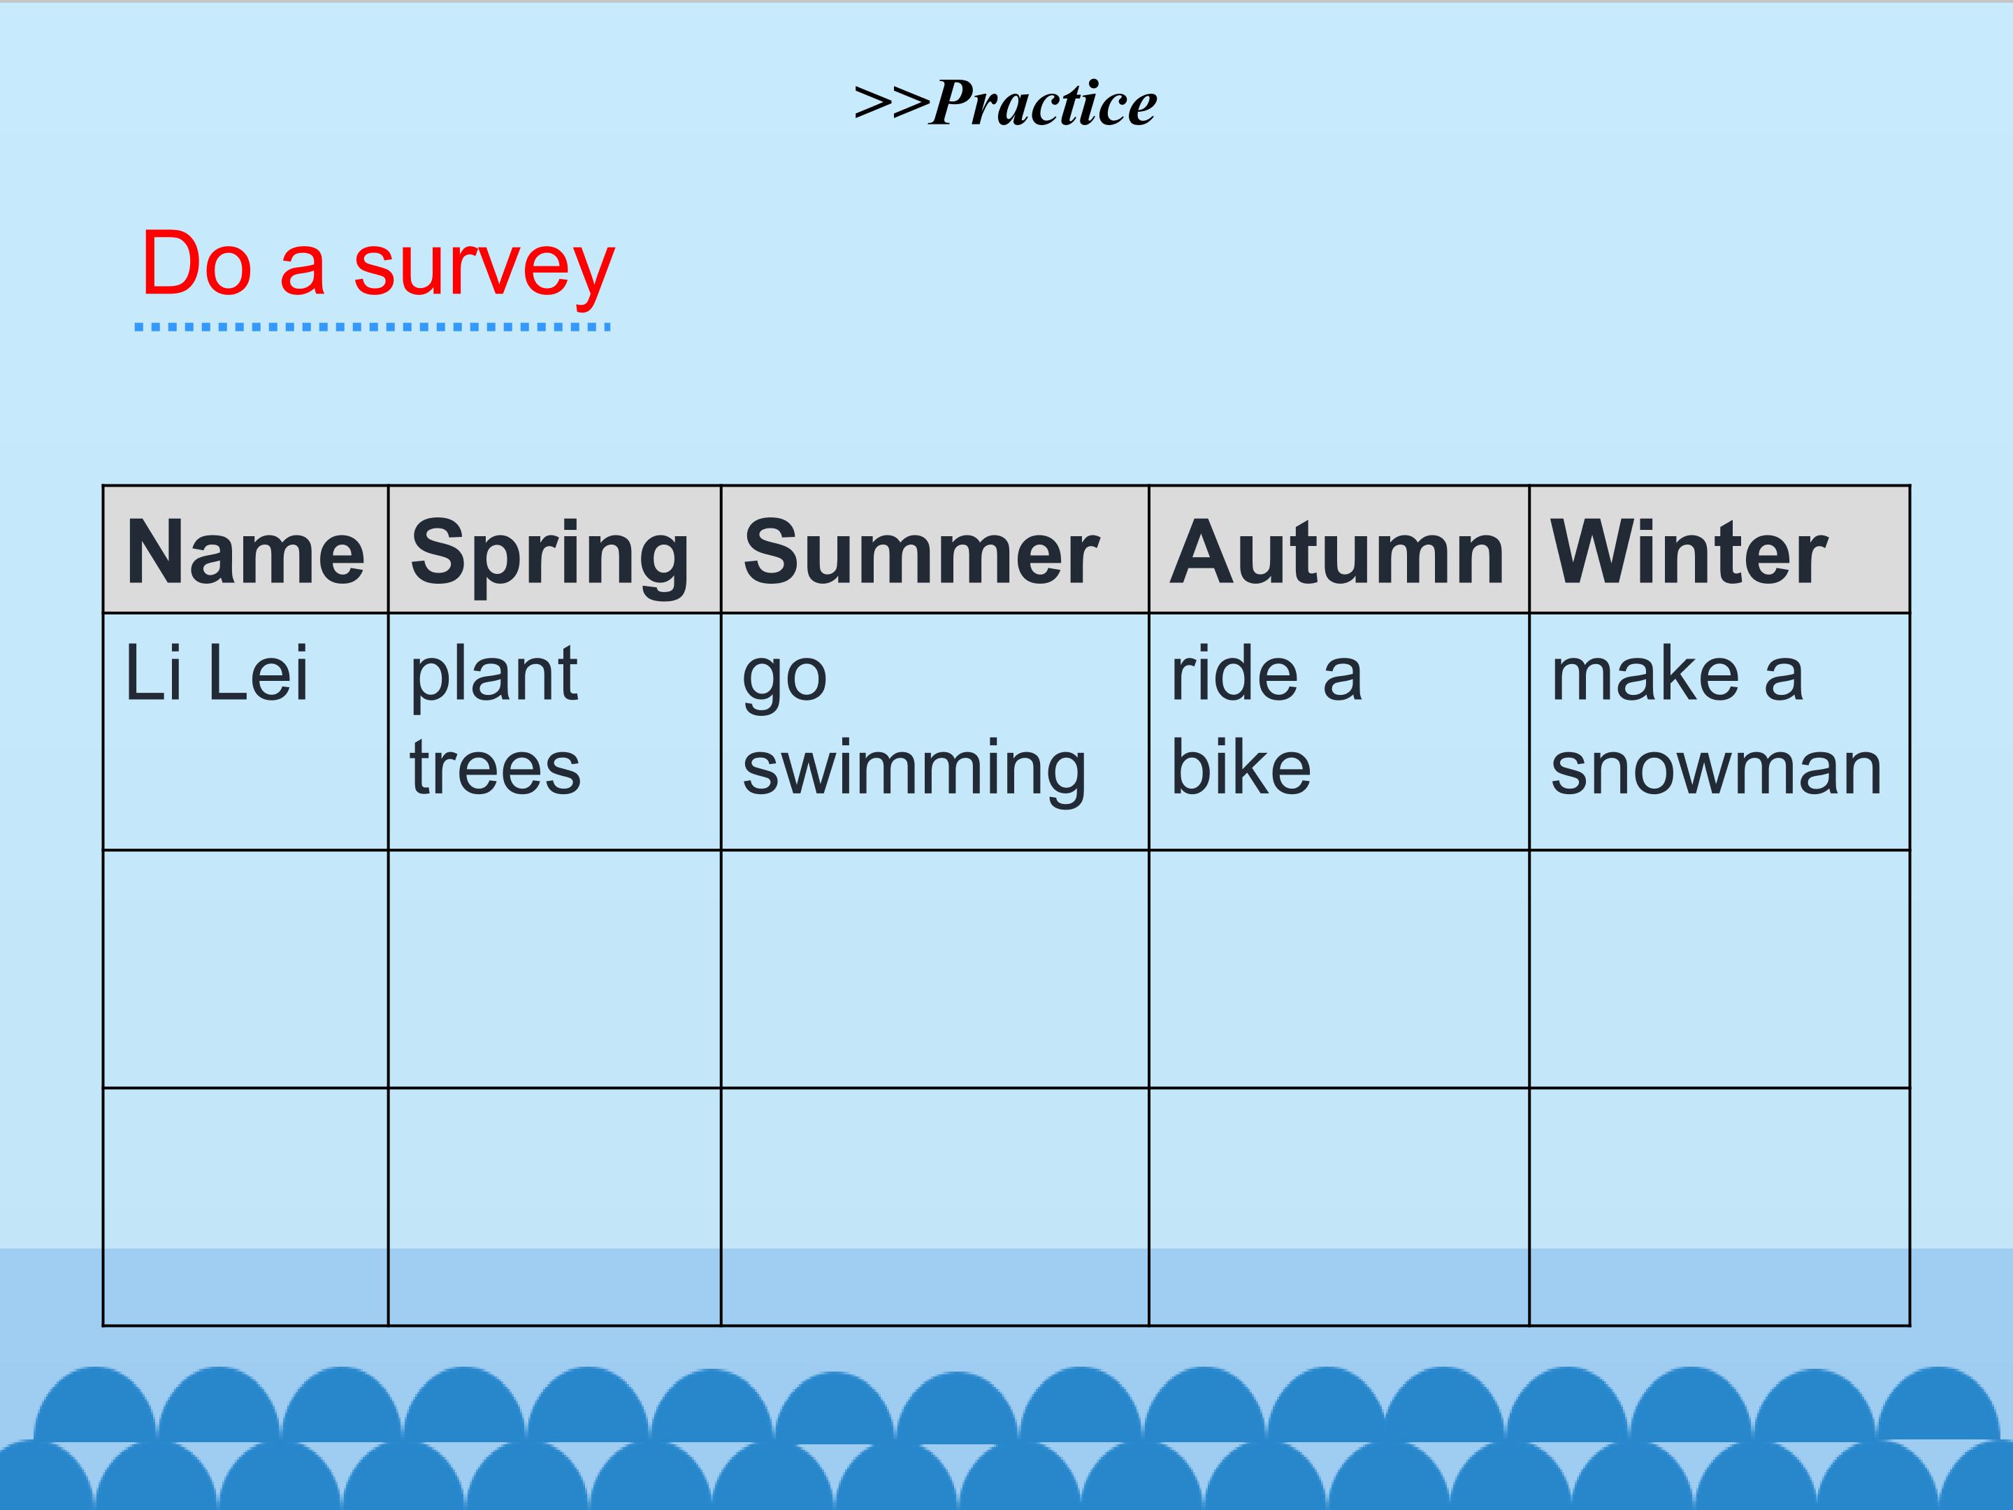This screenshot has width=2013, height=1510.
Task: Click the empty Summer cell in second row
Action: click(935, 970)
